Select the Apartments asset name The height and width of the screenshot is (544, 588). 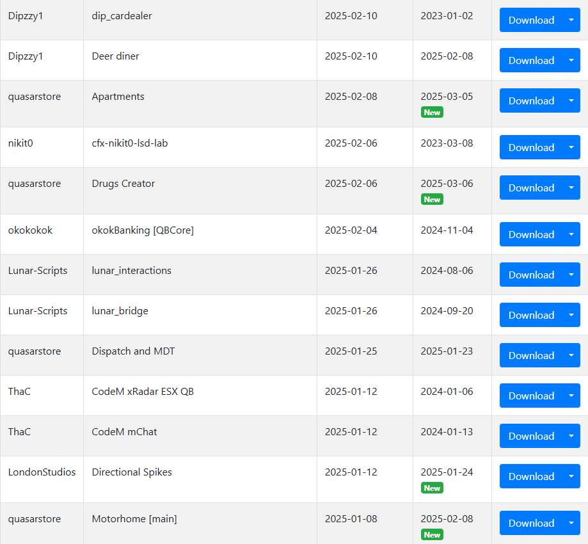(118, 97)
